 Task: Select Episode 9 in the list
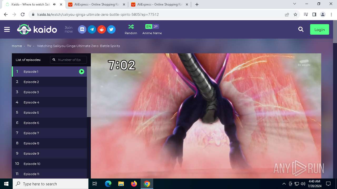49,154
